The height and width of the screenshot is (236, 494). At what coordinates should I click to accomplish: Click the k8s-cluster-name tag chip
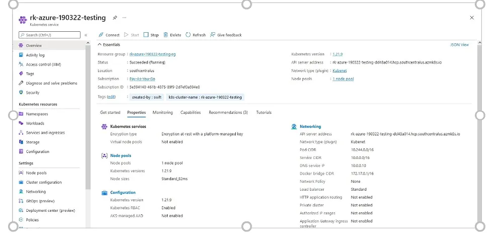(205, 97)
